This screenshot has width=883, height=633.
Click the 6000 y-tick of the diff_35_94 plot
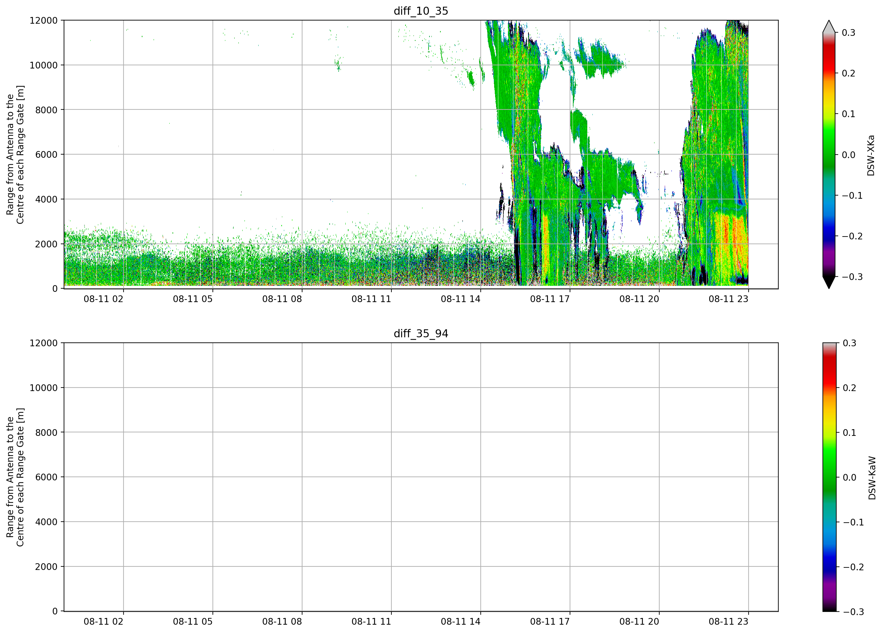(x=46, y=477)
